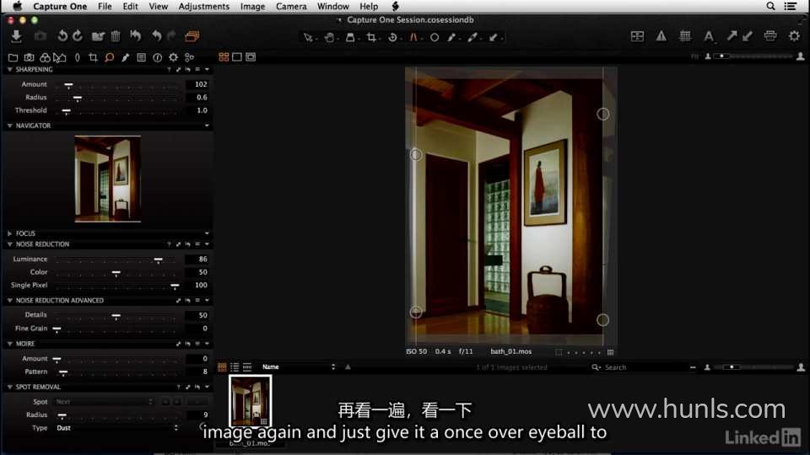
Task: Switch browser to list view
Action: click(235, 367)
